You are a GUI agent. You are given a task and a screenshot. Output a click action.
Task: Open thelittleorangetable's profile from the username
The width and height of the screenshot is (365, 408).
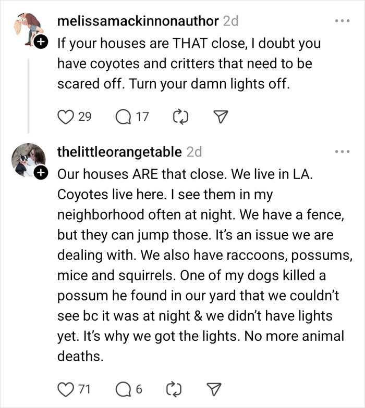119,152
